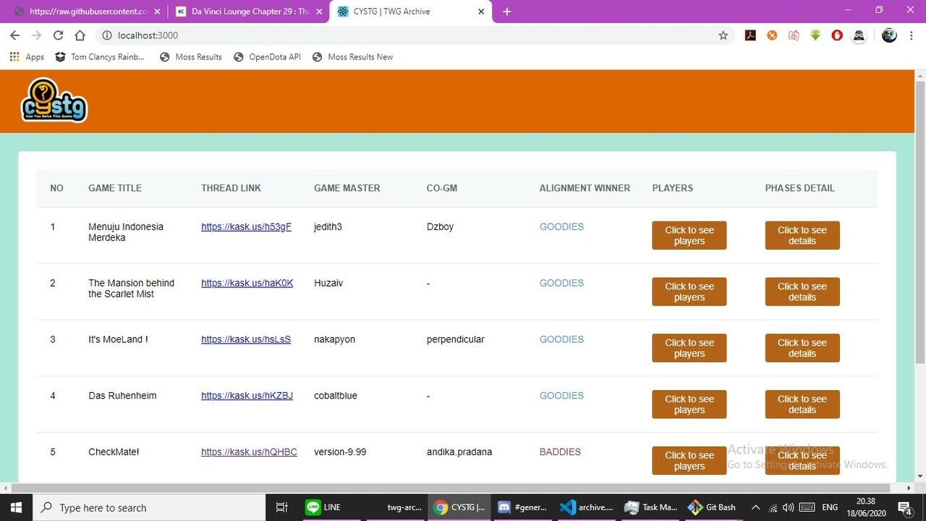
Task: See phase details for It's MoeLand !
Action: coord(802,348)
